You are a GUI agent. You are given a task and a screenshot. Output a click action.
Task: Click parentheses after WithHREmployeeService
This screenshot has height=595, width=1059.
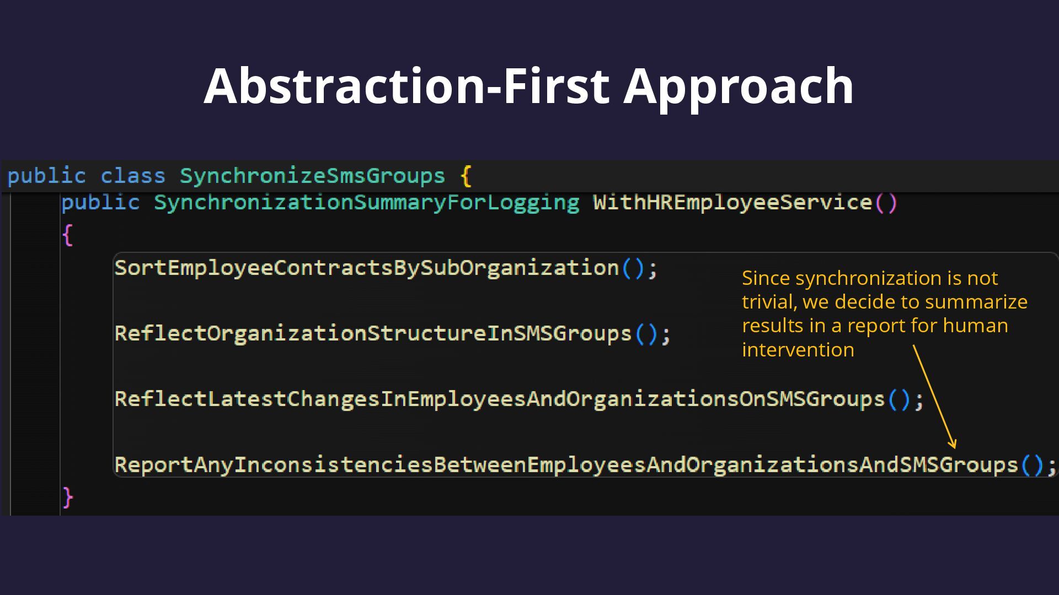click(886, 203)
